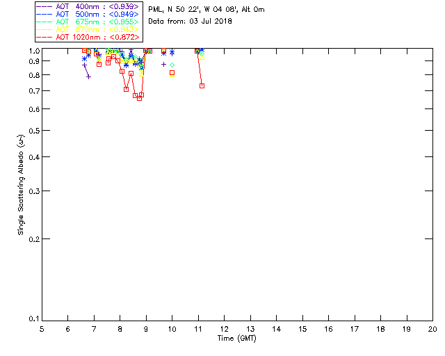Click the x-axis tick label 15
This screenshot has width=445, height=356.
pos(302,329)
